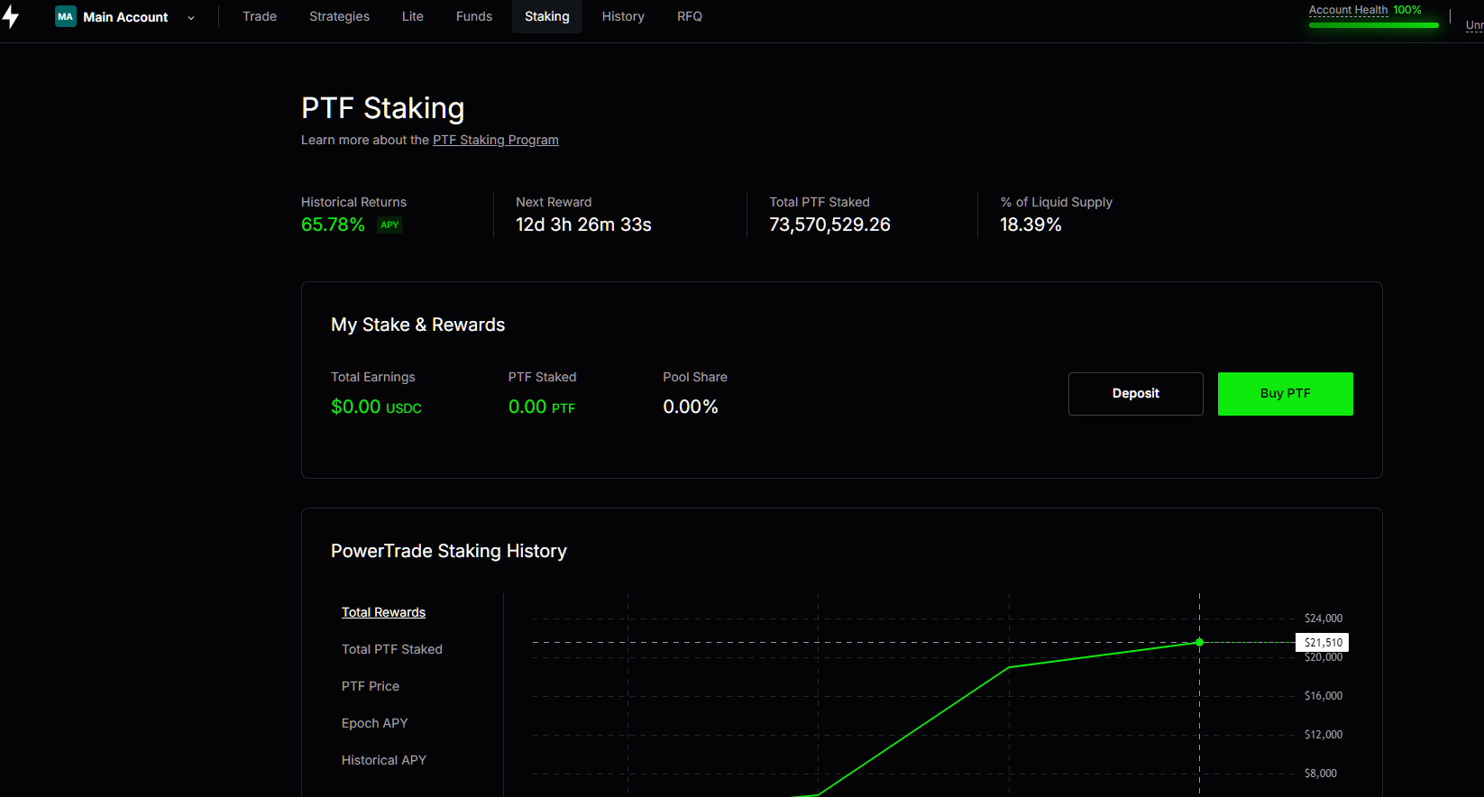Open the Trade tab

[260, 17]
